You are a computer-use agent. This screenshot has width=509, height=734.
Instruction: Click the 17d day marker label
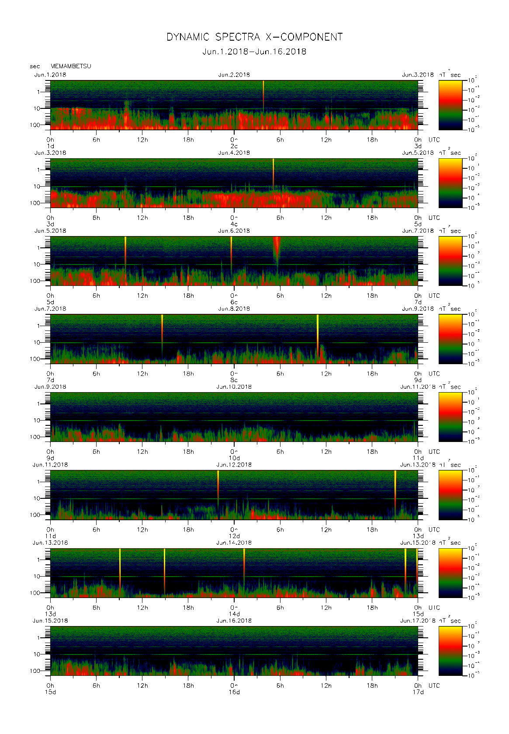coord(418,692)
